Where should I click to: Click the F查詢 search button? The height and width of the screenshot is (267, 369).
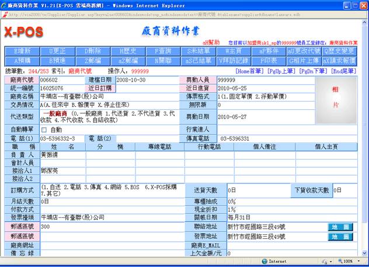pos(163,51)
